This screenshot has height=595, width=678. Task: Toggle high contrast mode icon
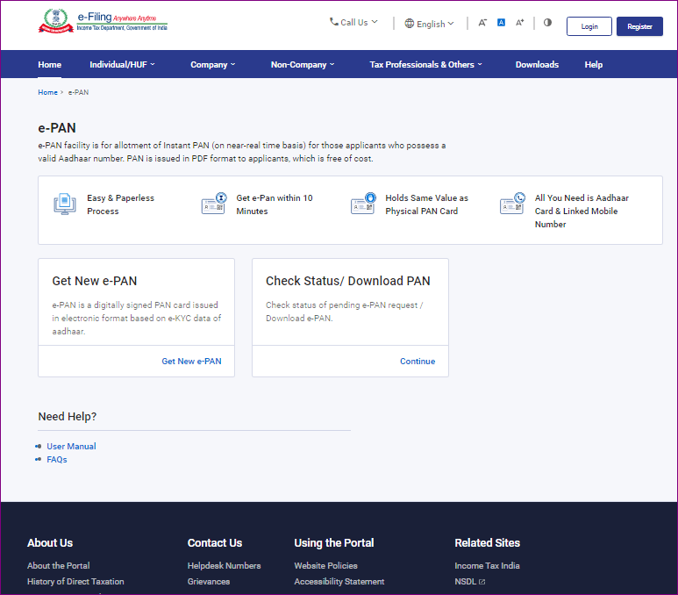[x=547, y=23]
